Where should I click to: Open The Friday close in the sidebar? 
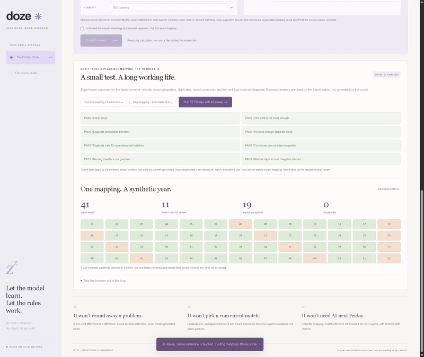coord(31,57)
